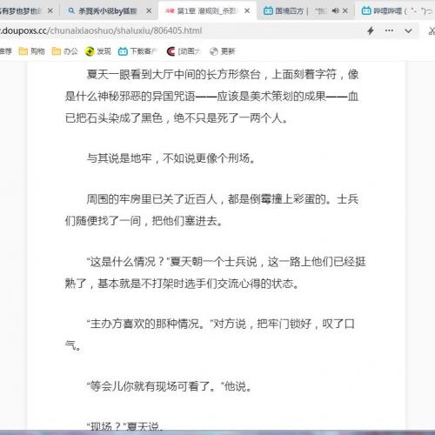Click the lightning speed-mode icon in address bar
Image resolution: width=435 pixels, height=435 pixels.
point(371,30)
